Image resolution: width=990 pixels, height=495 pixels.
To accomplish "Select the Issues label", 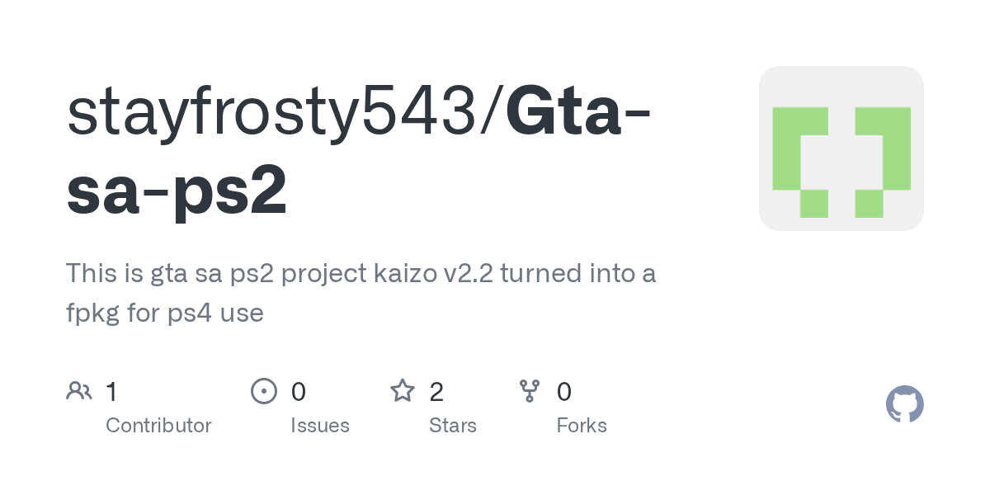I will [320, 426].
